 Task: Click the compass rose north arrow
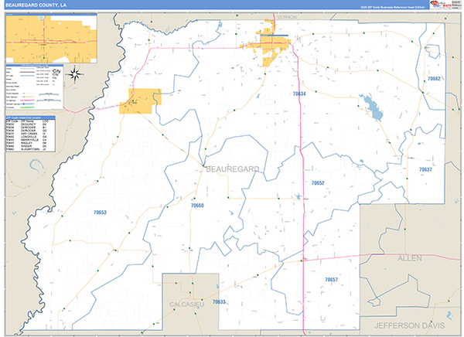[x=75, y=74]
